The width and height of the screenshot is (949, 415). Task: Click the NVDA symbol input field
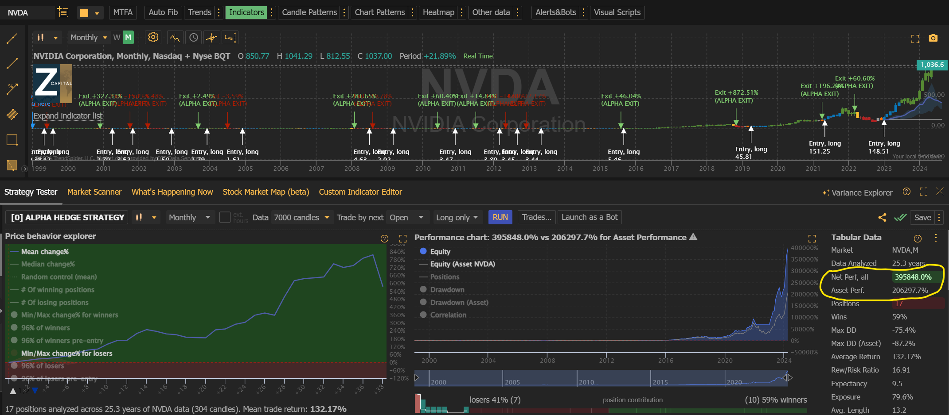click(x=27, y=12)
